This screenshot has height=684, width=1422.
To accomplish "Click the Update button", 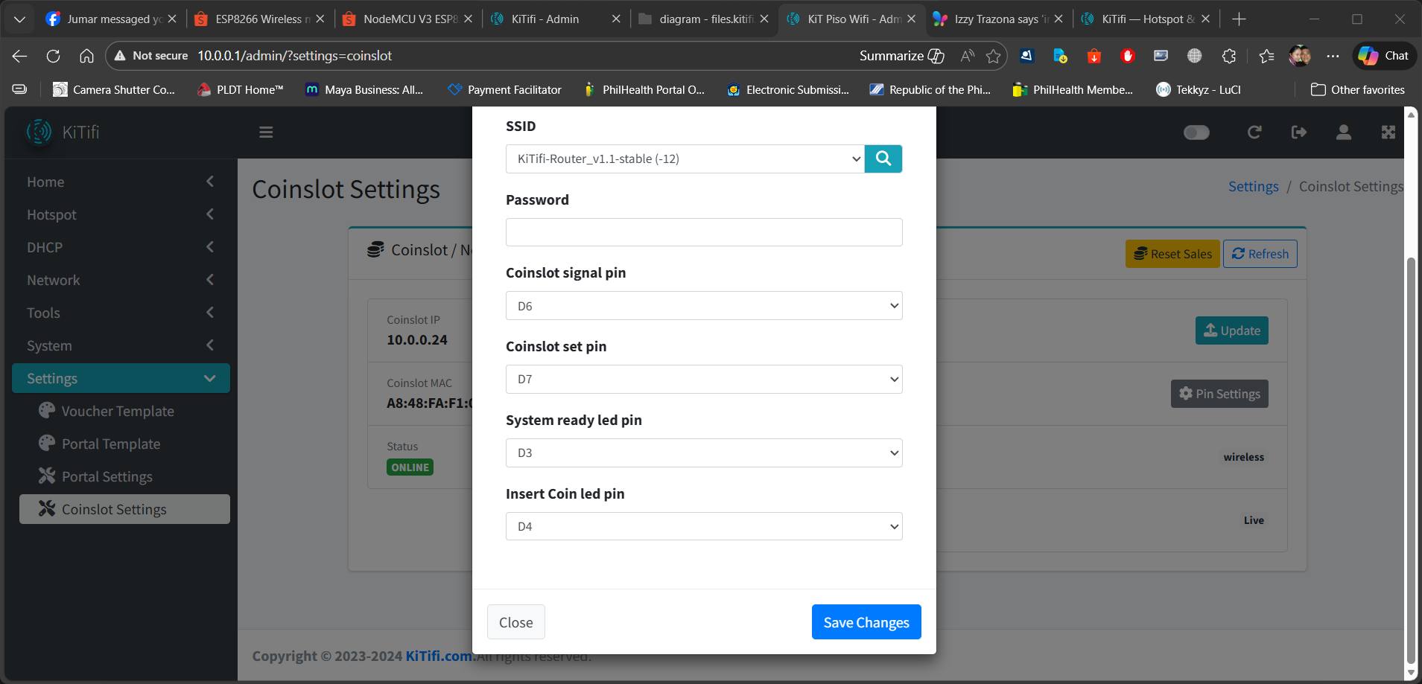I will 1232,330.
